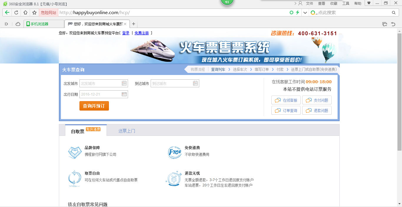The width and height of the screenshot is (402, 207).
Task: Close the 商城火车票 tab
Action: (x=125, y=24)
